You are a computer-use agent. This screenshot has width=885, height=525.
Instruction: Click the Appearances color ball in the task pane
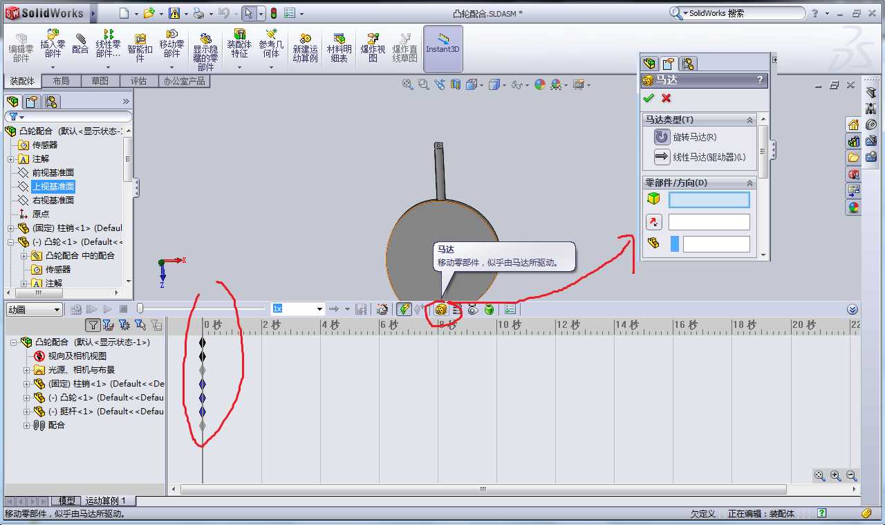click(x=854, y=206)
